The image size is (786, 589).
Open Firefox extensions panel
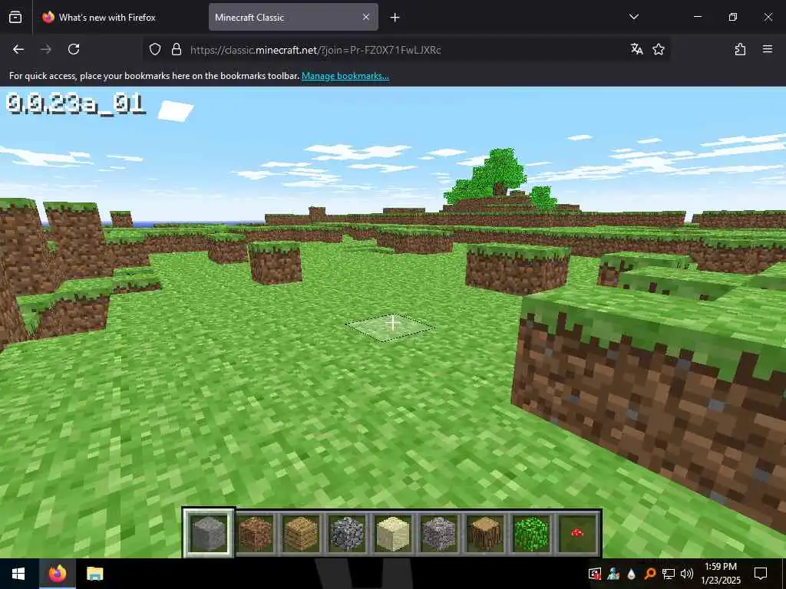click(740, 49)
